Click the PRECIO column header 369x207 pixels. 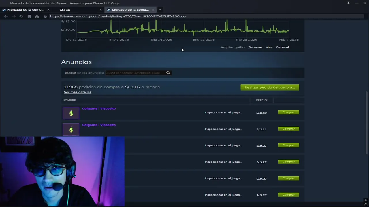pyautogui.click(x=261, y=100)
